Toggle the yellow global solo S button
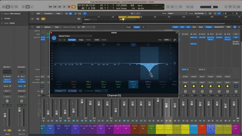This screenshot has width=242, height=136. pyautogui.click(x=43, y=19)
